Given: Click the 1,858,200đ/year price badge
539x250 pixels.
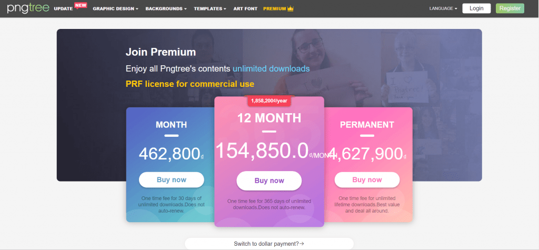Looking at the screenshot, I should (x=269, y=100).
